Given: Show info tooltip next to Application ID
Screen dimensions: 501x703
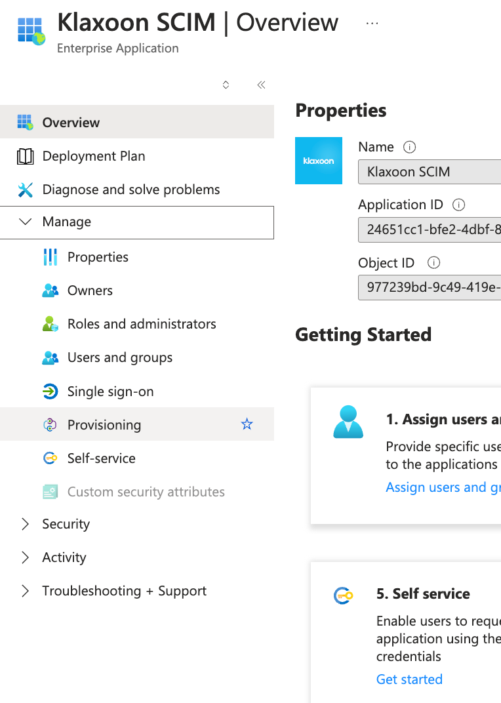Looking at the screenshot, I should pyautogui.click(x=459, y=205).
